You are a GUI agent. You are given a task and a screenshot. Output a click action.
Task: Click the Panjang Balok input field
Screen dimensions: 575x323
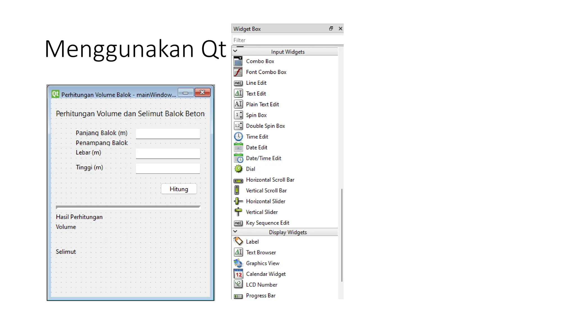(168, 133)
